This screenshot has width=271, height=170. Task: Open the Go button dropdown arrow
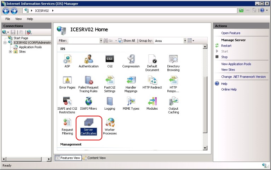(116, 41)
